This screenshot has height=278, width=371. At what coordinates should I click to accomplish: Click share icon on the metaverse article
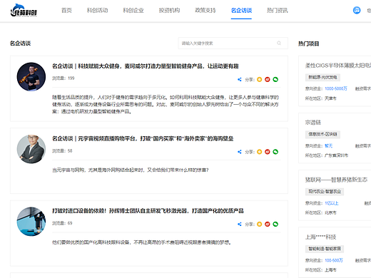(x=240, y=152)
